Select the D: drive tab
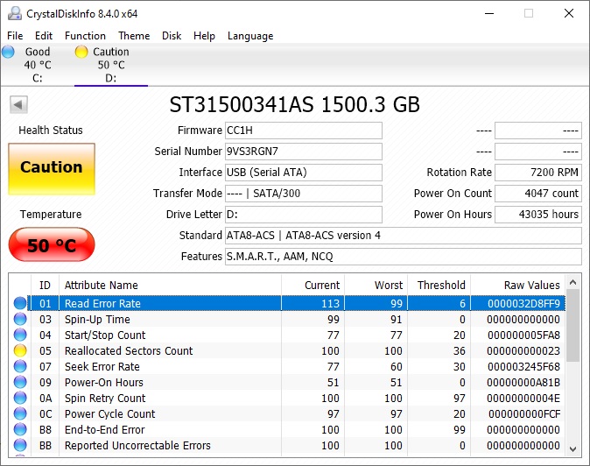Image resolution: width=590 pixels, height=466 pixels. [111, 65]
